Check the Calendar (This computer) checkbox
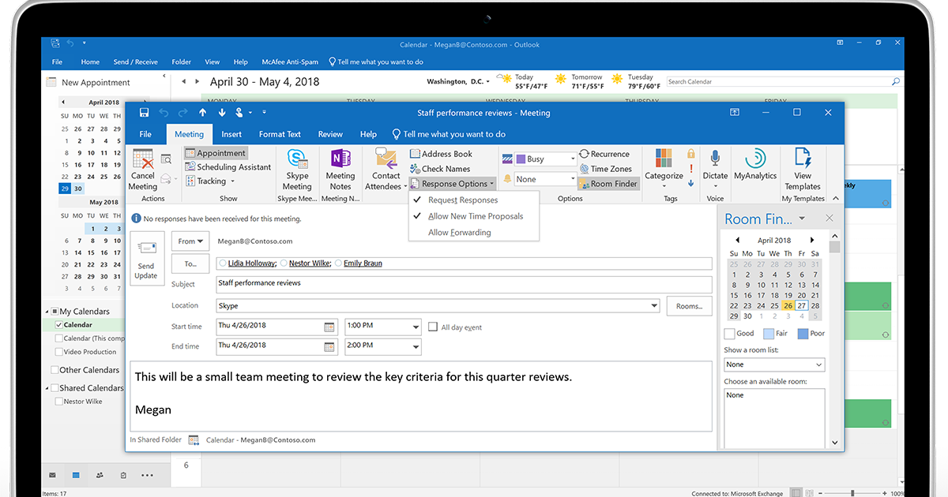The width and height of the screenshot is (948, 497). point(59,338)
